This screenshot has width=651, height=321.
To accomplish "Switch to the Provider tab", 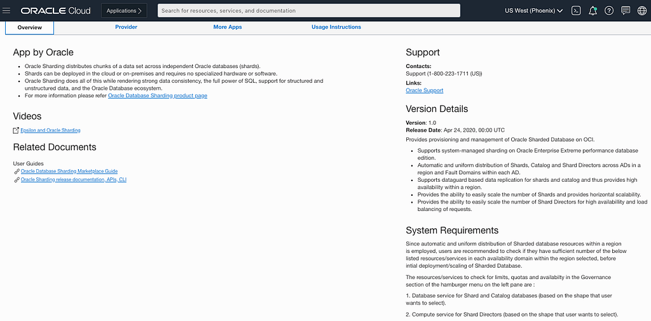I will (127, 27).
